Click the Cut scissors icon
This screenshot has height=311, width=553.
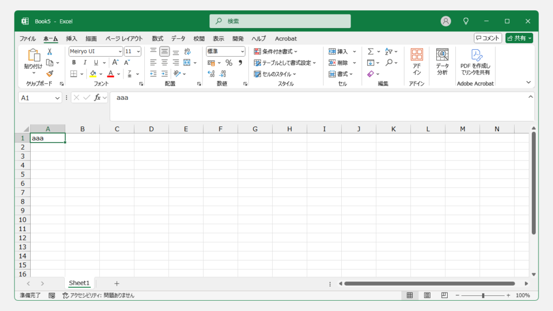point(50,52)
